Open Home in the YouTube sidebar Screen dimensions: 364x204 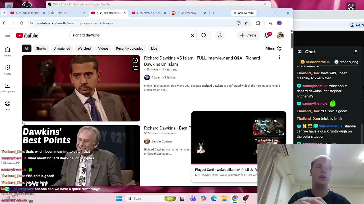point(8,52)
